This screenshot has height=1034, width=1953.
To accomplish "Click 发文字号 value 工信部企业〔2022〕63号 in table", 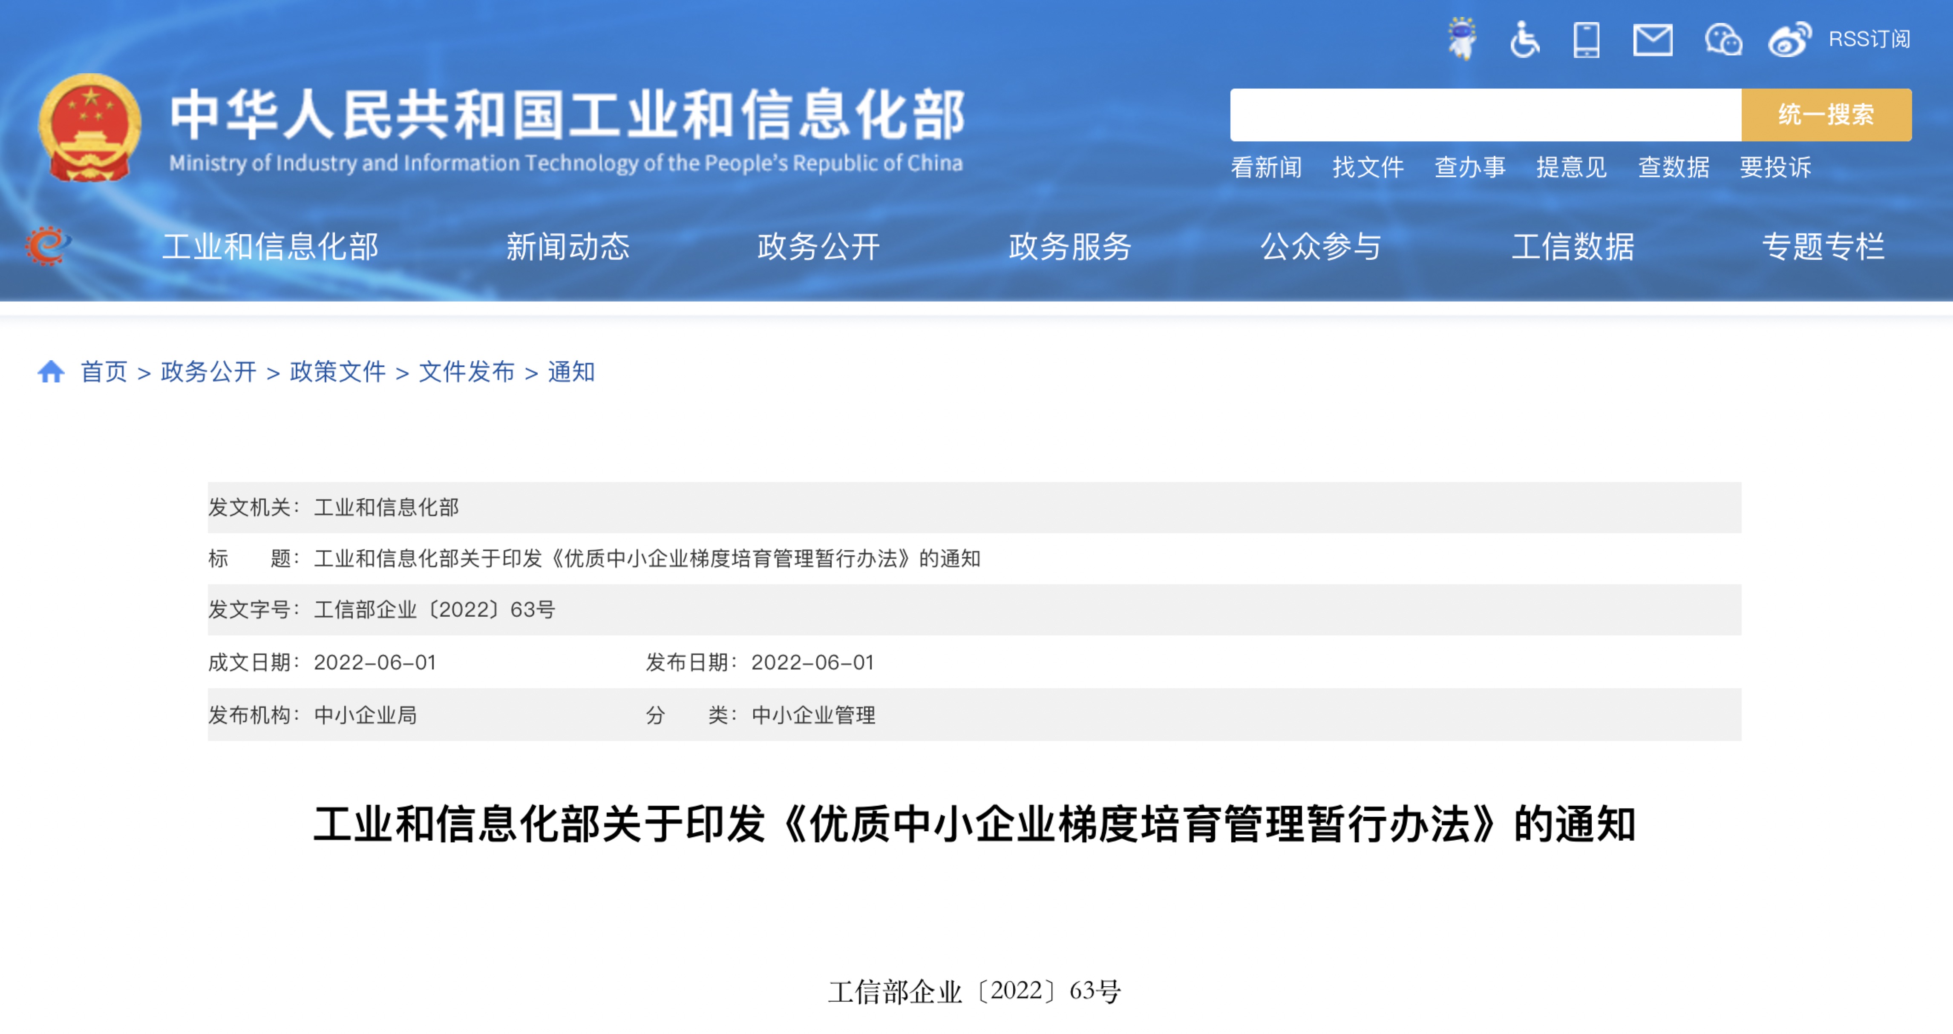I will pyautogui.click(x=435, y=609).
